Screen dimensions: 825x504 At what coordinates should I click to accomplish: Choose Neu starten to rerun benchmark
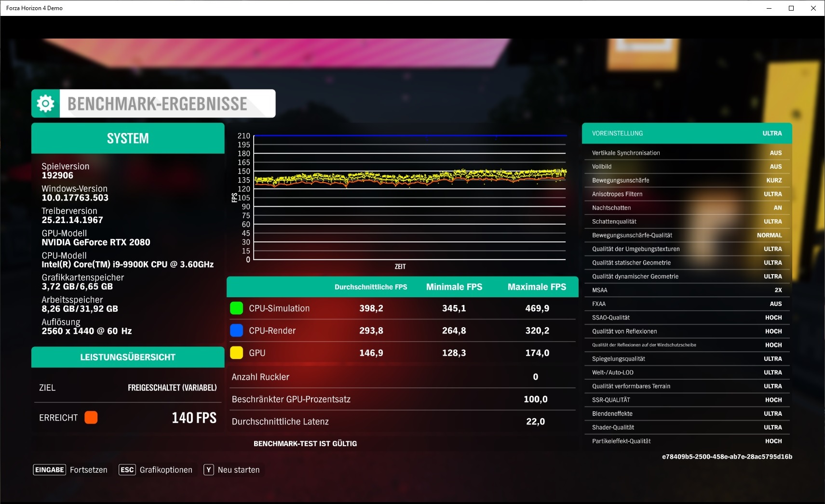239,470
